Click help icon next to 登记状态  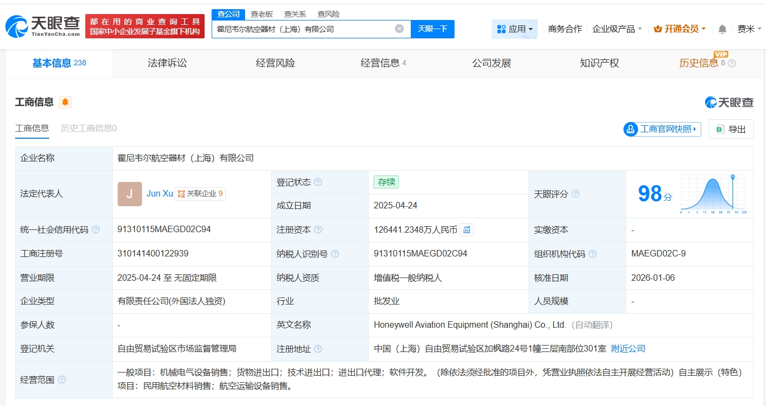click(318, 182)
